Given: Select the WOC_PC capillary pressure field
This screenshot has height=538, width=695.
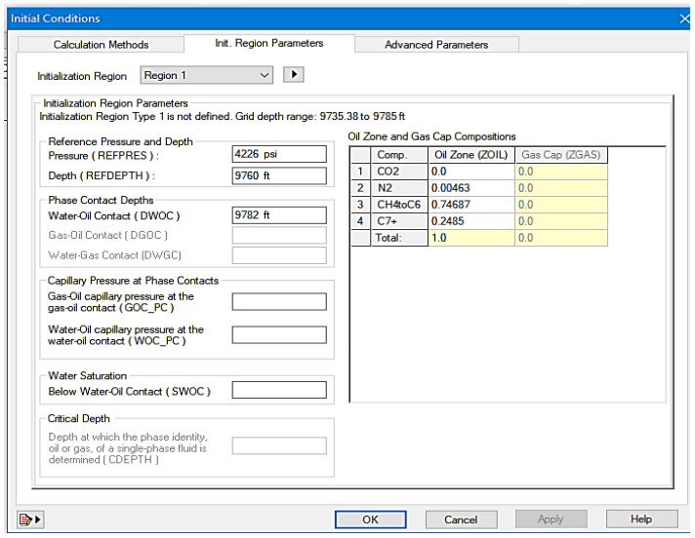Looking at the screenshot, I should [x=278, y=335].
